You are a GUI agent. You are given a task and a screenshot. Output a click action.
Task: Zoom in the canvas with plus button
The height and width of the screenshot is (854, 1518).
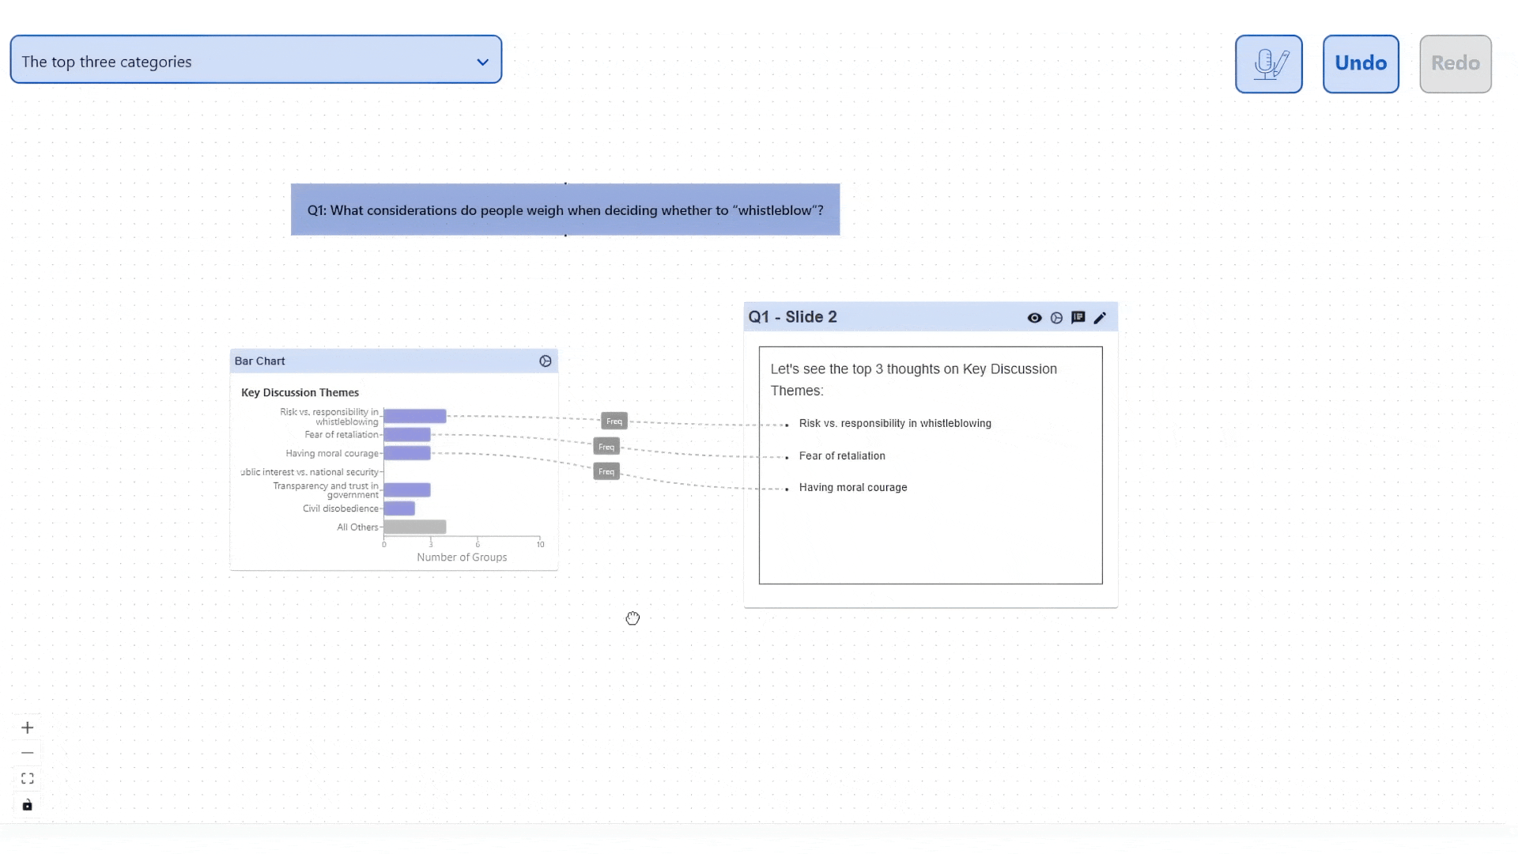point(28,727)
